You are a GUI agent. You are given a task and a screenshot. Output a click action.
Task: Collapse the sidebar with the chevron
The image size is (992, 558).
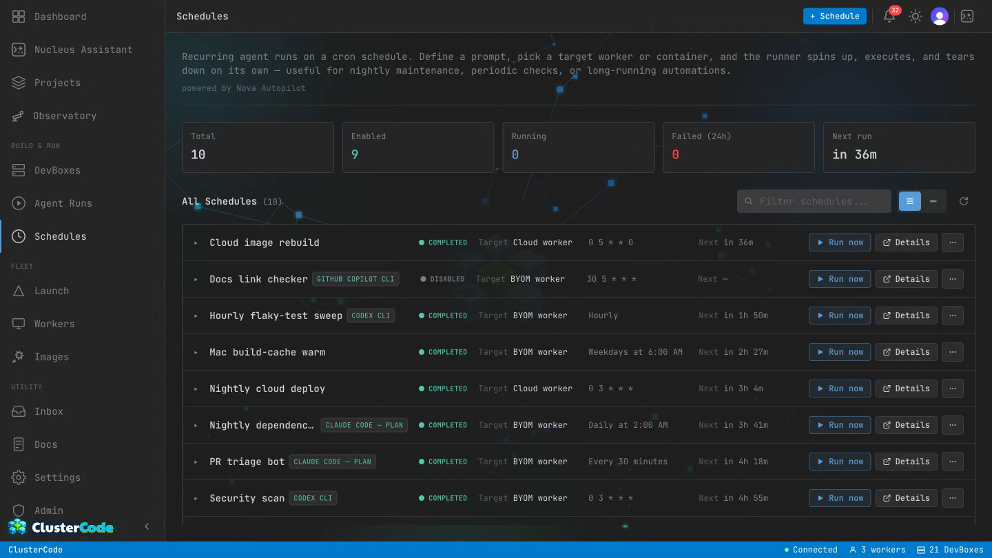(x=147, y=526)
